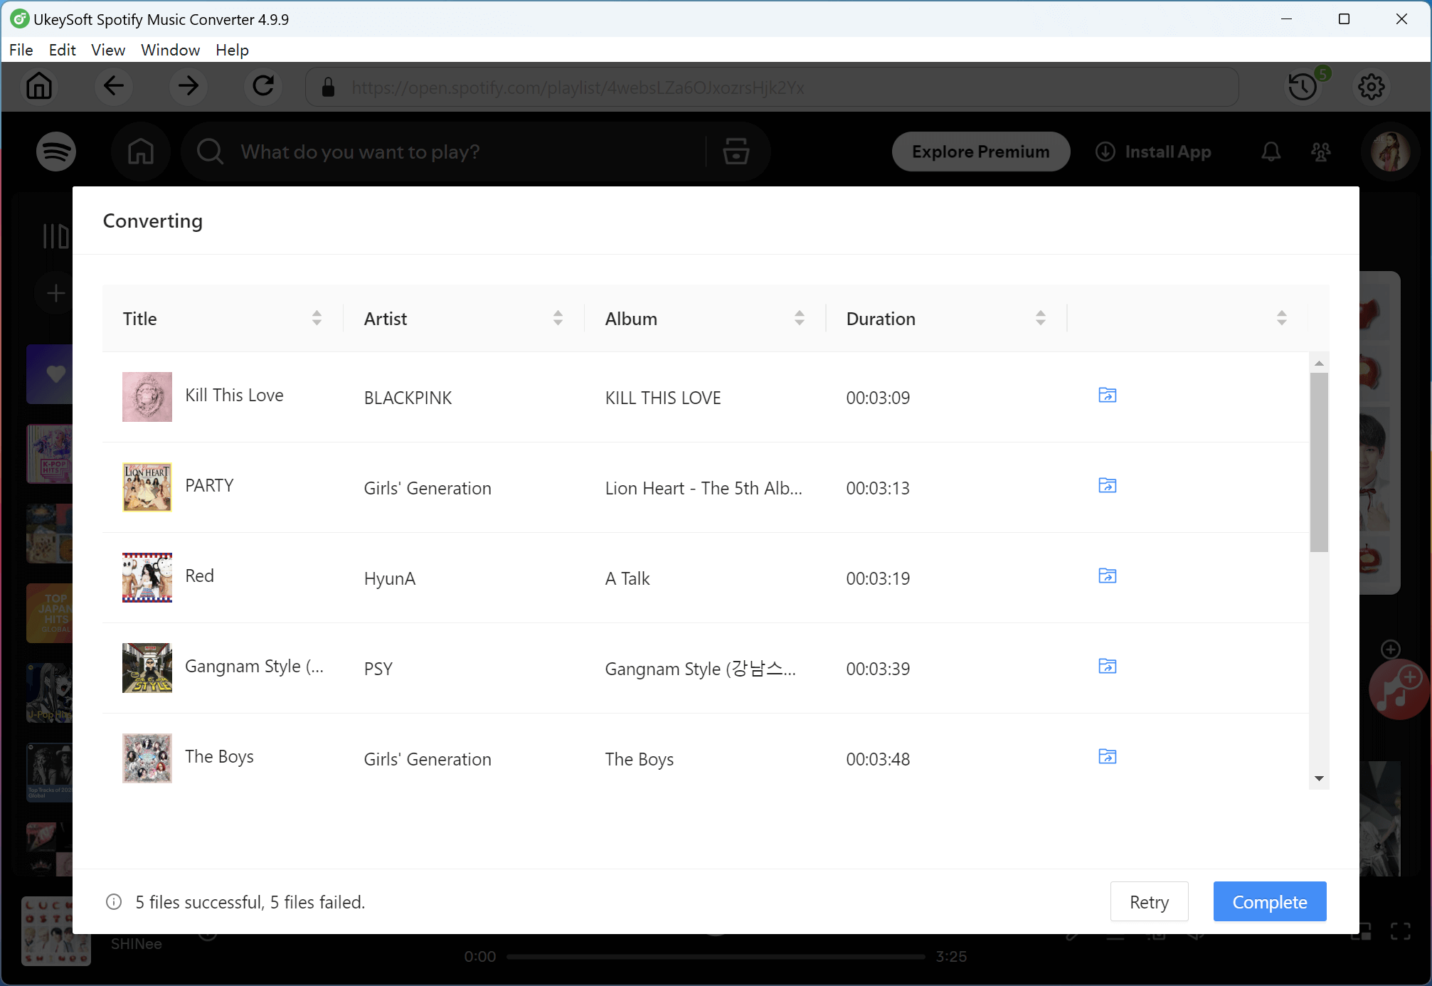Open the UkeySoft home page icon
This screenshot has width=1432, height=986.
39,86
